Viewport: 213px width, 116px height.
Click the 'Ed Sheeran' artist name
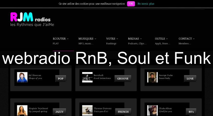coord(35,75)
